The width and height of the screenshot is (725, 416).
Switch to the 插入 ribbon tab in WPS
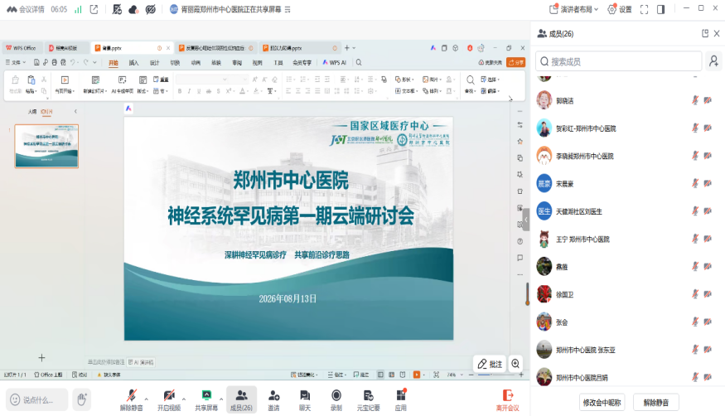point(133,62)
